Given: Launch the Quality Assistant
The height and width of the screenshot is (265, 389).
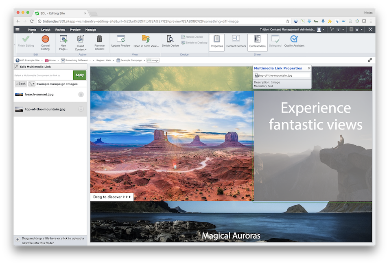Looking at the screenshot, I should [x=294, y=39].
